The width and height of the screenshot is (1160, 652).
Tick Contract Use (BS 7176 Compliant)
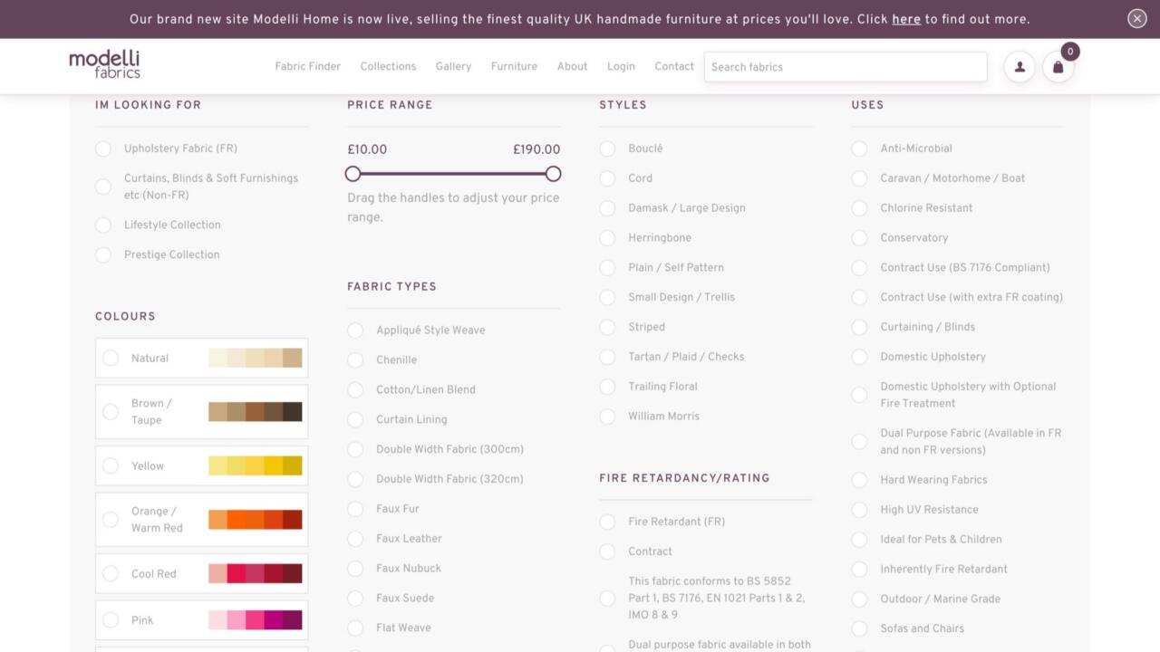coord(859,268)
